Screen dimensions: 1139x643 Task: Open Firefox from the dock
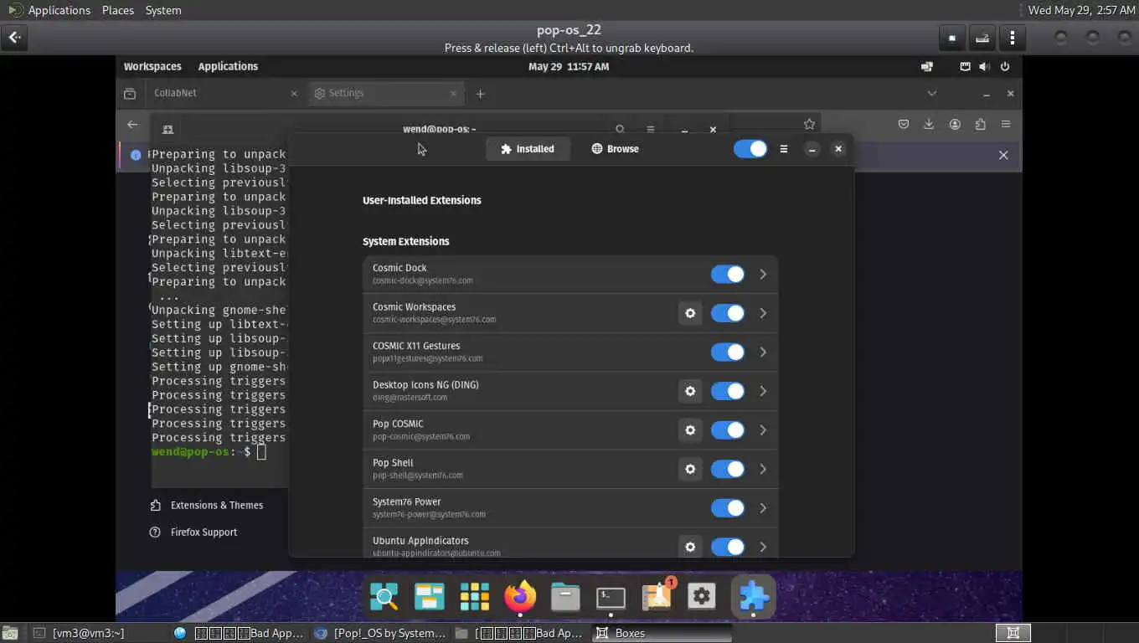click(520, 596)
